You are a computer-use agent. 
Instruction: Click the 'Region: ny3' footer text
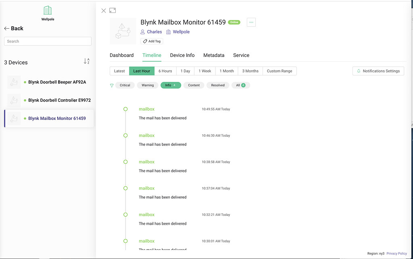click(x=376, y=253)
